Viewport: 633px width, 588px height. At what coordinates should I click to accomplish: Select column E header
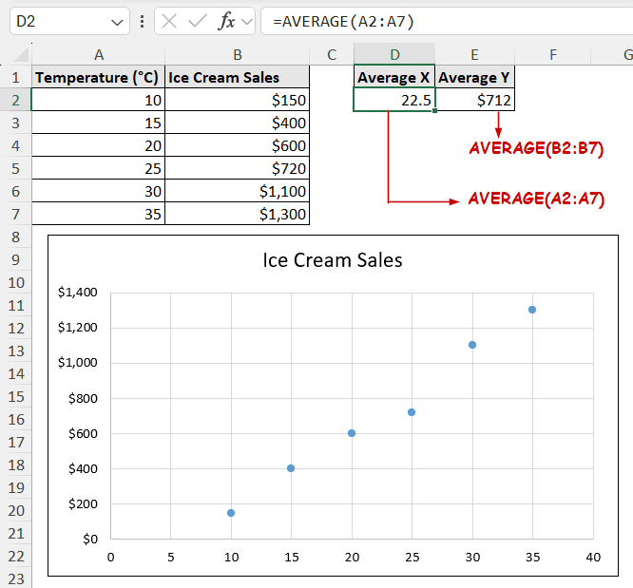pos(475,54)
